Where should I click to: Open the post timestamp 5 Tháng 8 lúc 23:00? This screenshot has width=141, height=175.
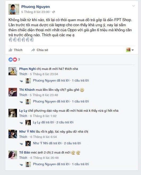click(35, 12)
